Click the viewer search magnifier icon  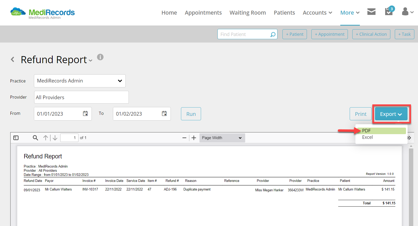tap(35, 138)
